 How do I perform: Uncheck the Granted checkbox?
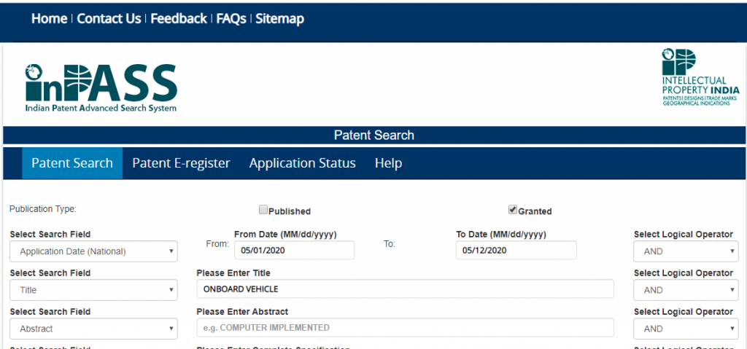[513, 210]
